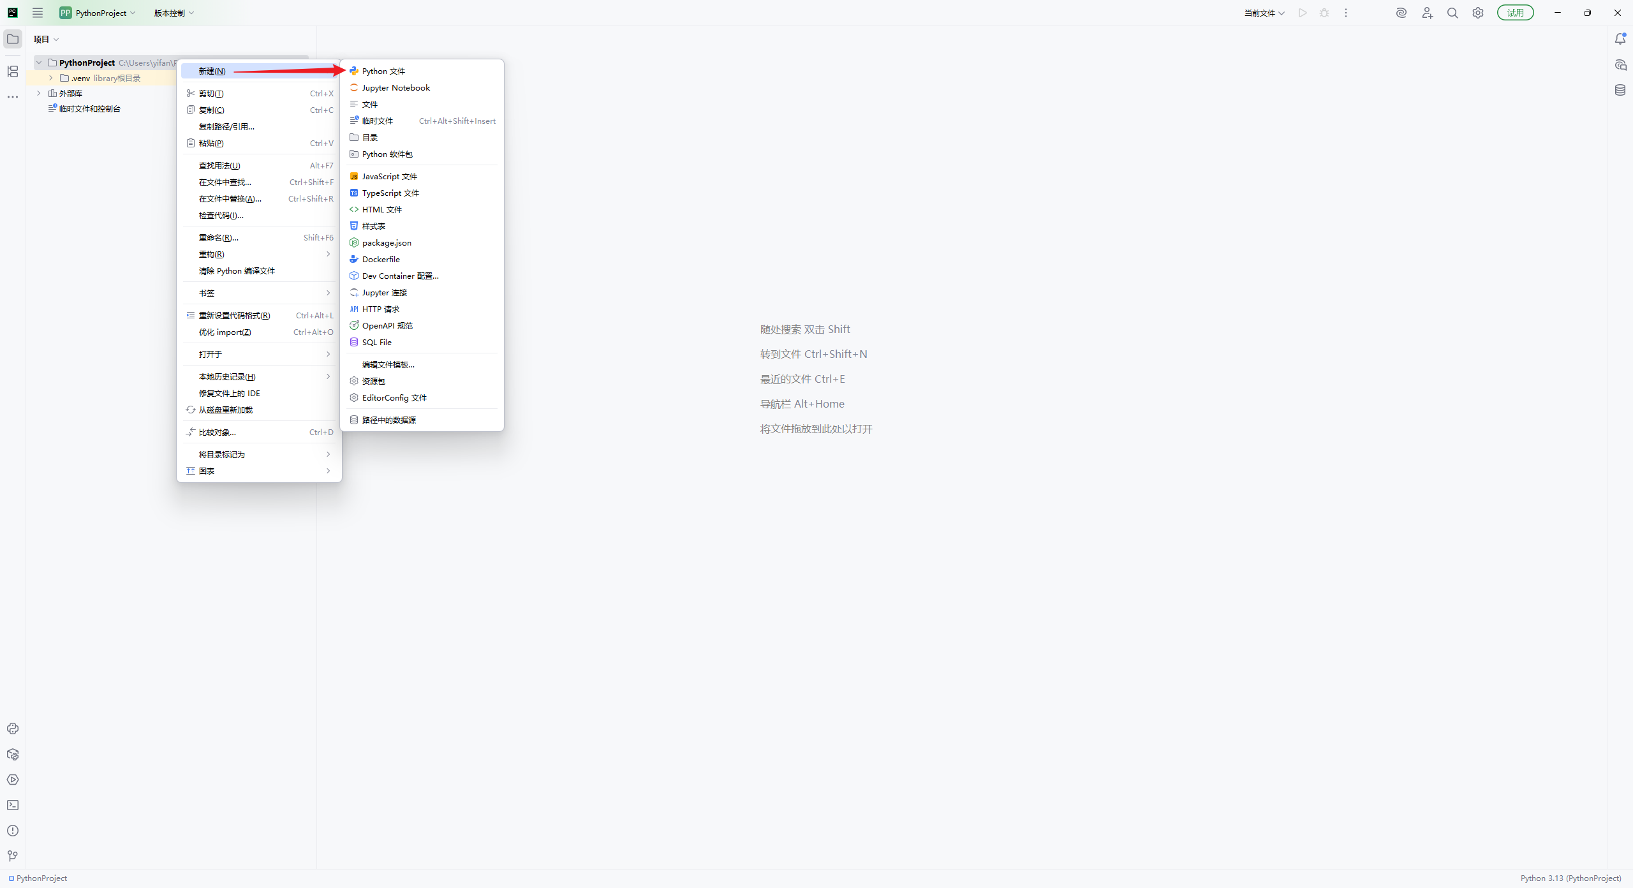Screen dimensions: 1633x888
Task: Click the AI Assistant spiral icon
Action: pos(1401,13)
